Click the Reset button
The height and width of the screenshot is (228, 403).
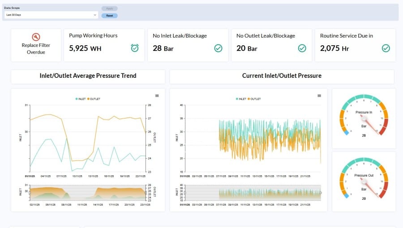(x=109, y=15)
